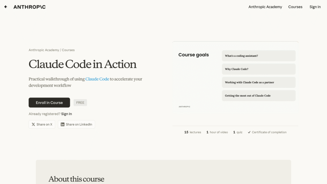Click the back arrow icon
The image size is (327, 184).
pos(6,7)
